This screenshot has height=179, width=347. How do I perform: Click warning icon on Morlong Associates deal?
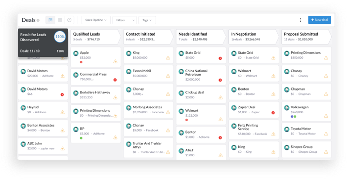pos(168,112)
